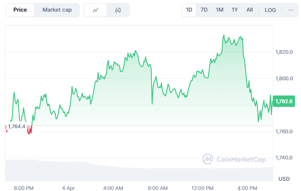Set the time range to 1M
The height and width of the screenshot is (191, 301).
pyautogui.click(x=219, y=10)
